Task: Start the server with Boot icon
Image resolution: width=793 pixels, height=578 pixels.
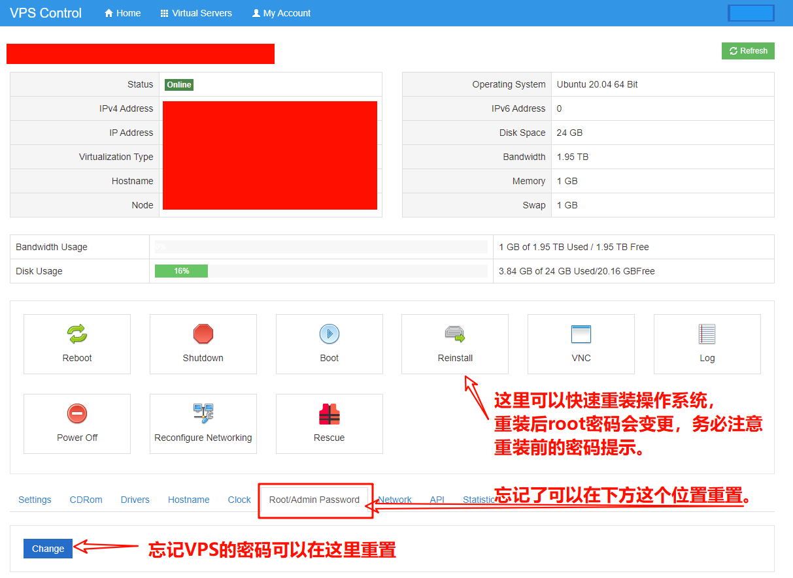Action: 329,334
